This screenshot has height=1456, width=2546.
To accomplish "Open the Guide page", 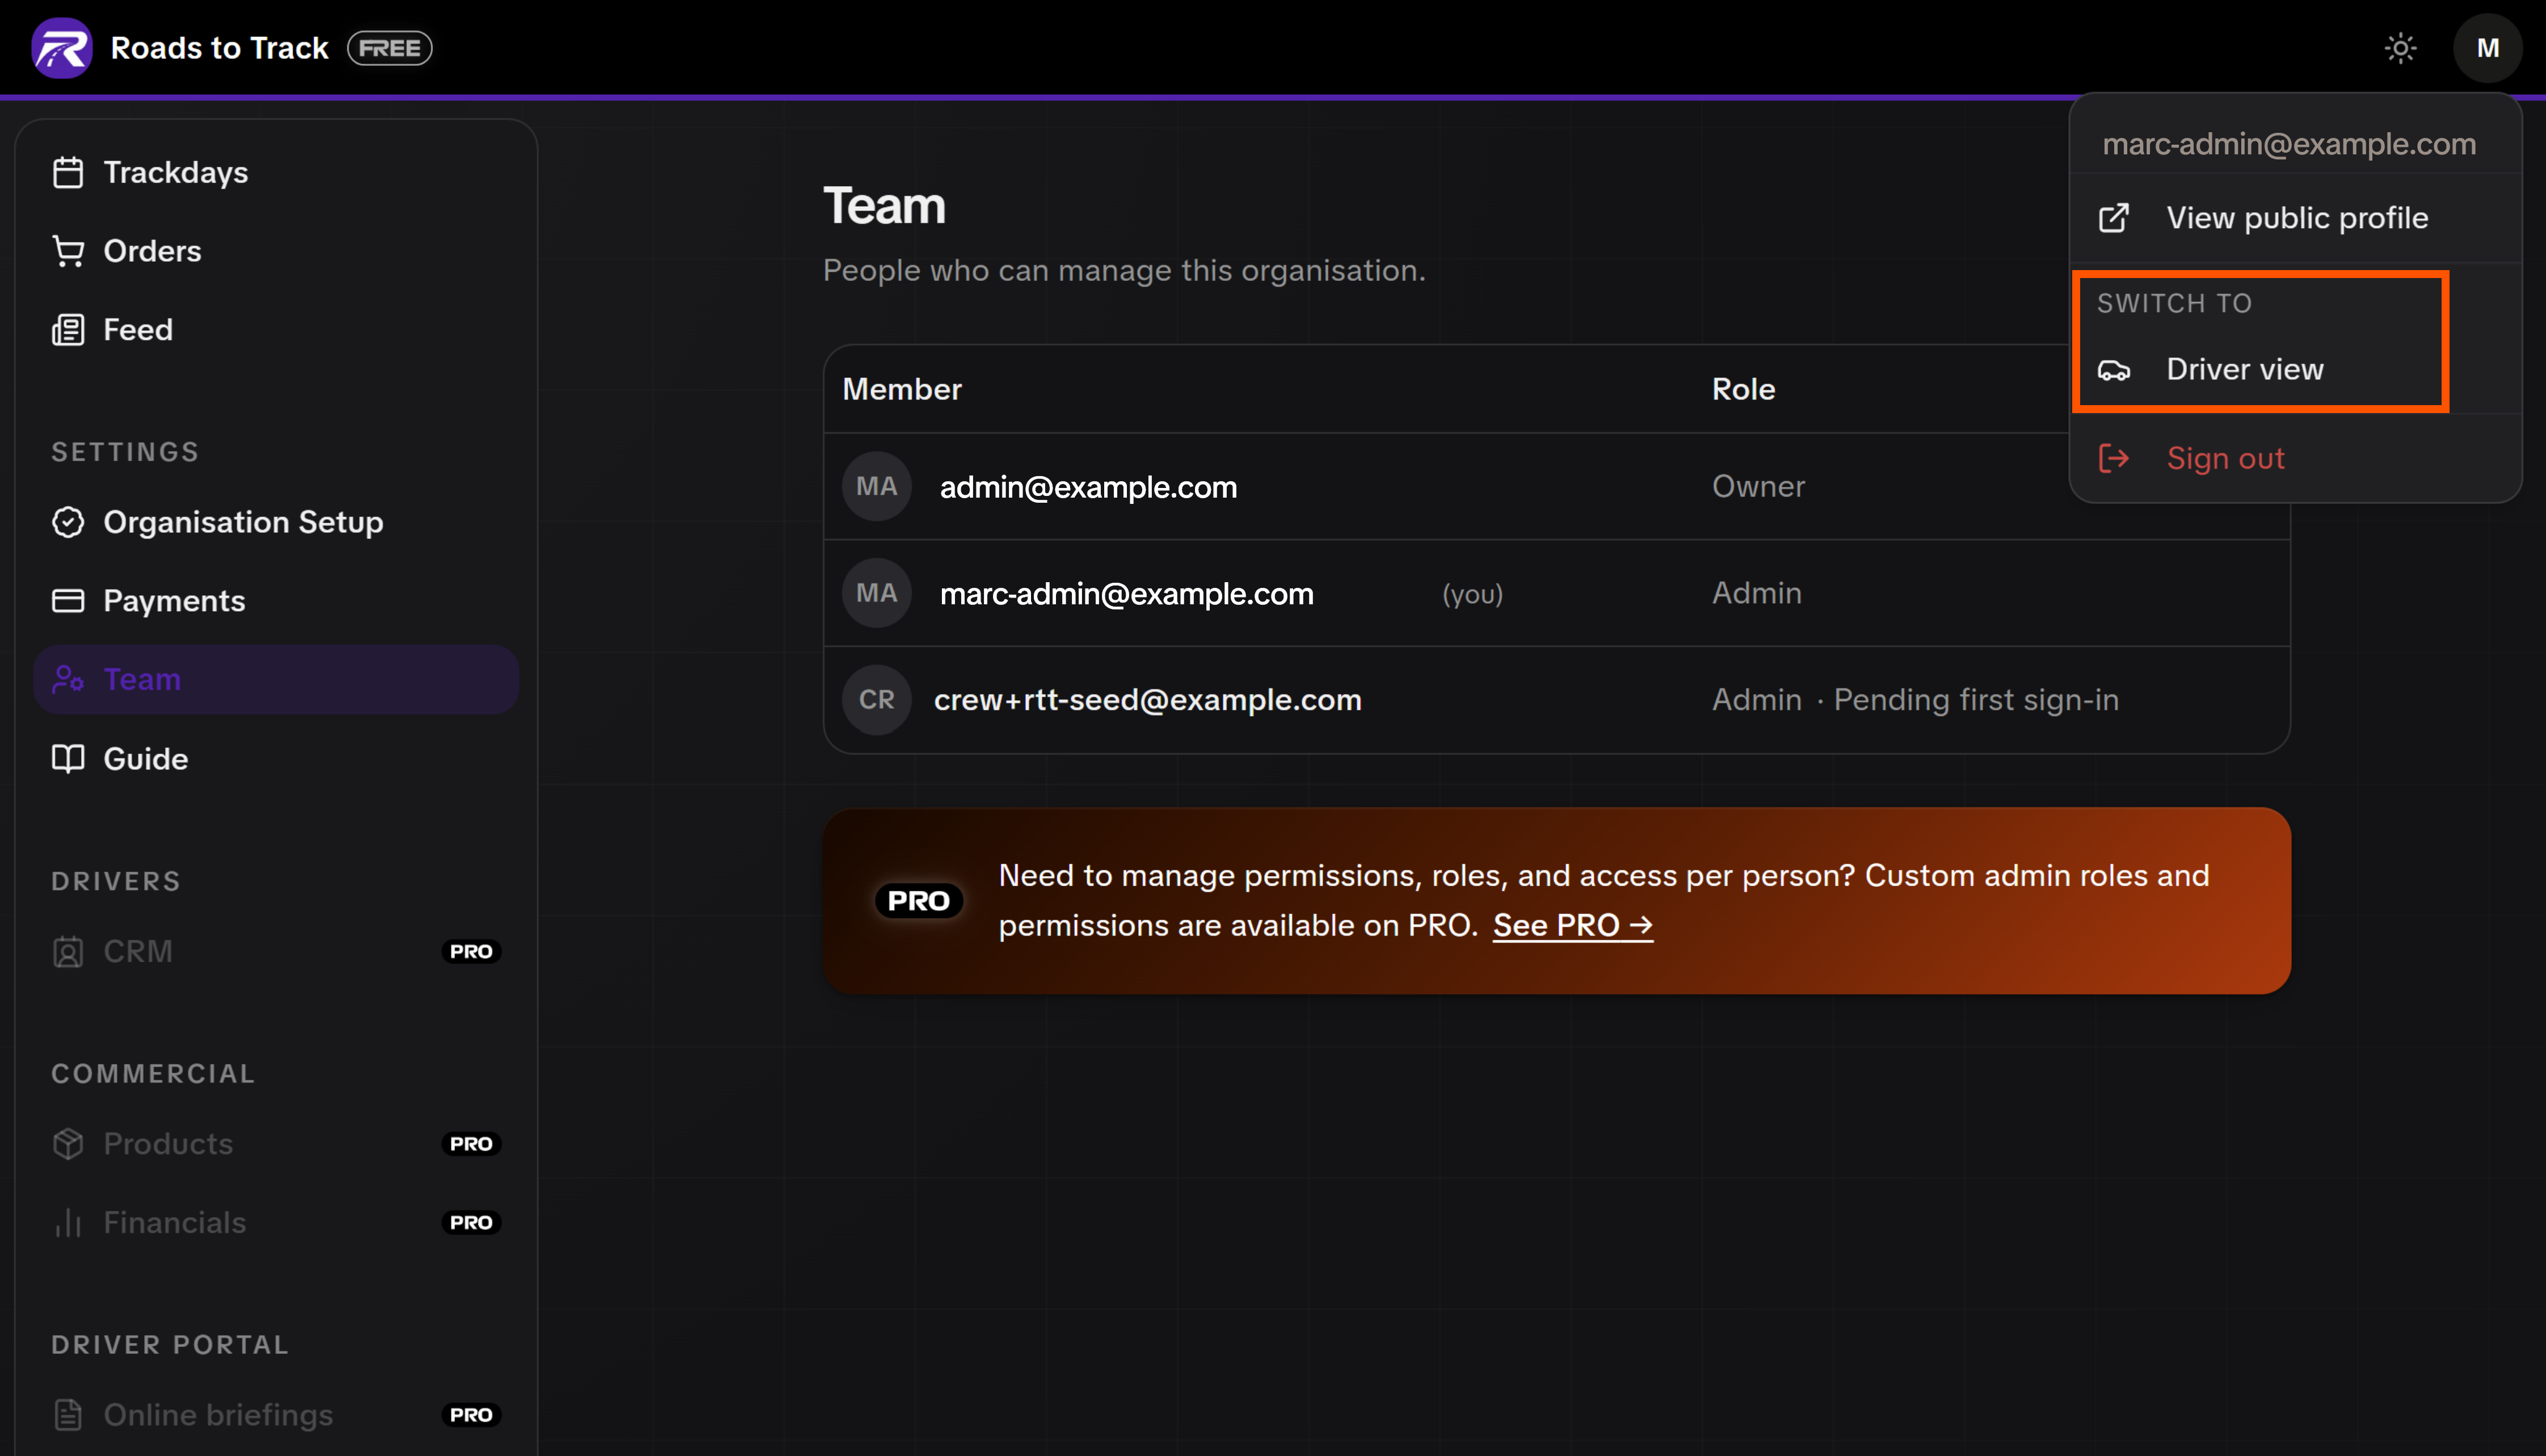I will point(275,759).
